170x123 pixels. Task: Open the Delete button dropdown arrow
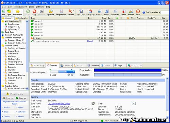tap(73, 11)
